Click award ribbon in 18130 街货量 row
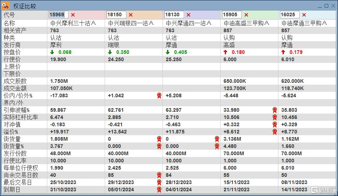The height and width of the screenshot is (196, 338). 217,139
